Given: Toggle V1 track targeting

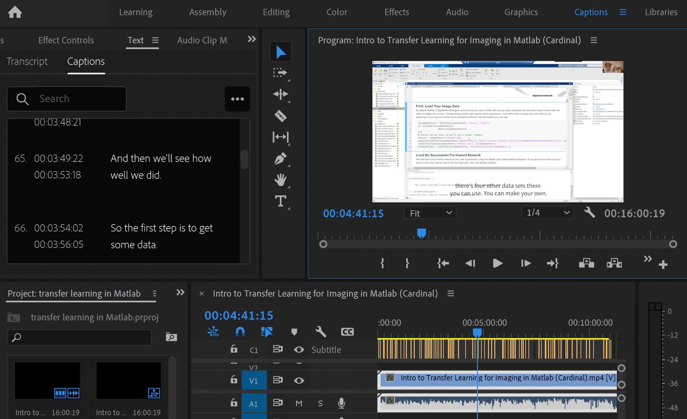Looking at the screenshot, I should click(x=254, y=380).
